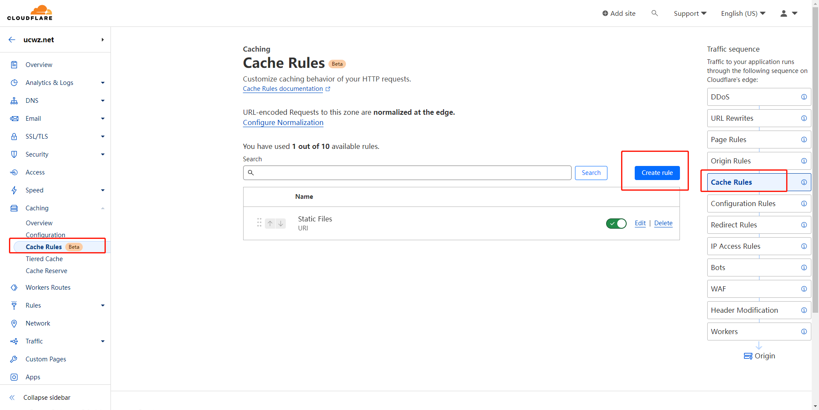
Task: Click the back arrow next to ucwz.net
Action: click(x=12, y=40)
